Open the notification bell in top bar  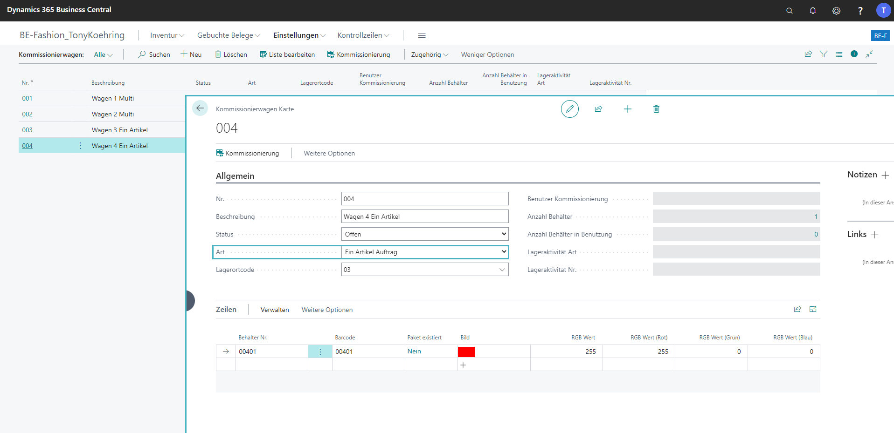pyautogui.click(x=812, y=11)
